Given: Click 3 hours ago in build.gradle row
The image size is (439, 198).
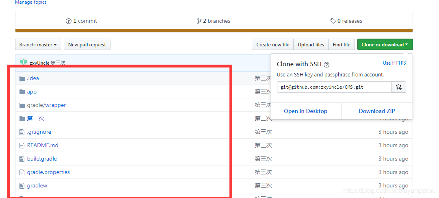Looking at the screenshot, I should tap(394, 159).
